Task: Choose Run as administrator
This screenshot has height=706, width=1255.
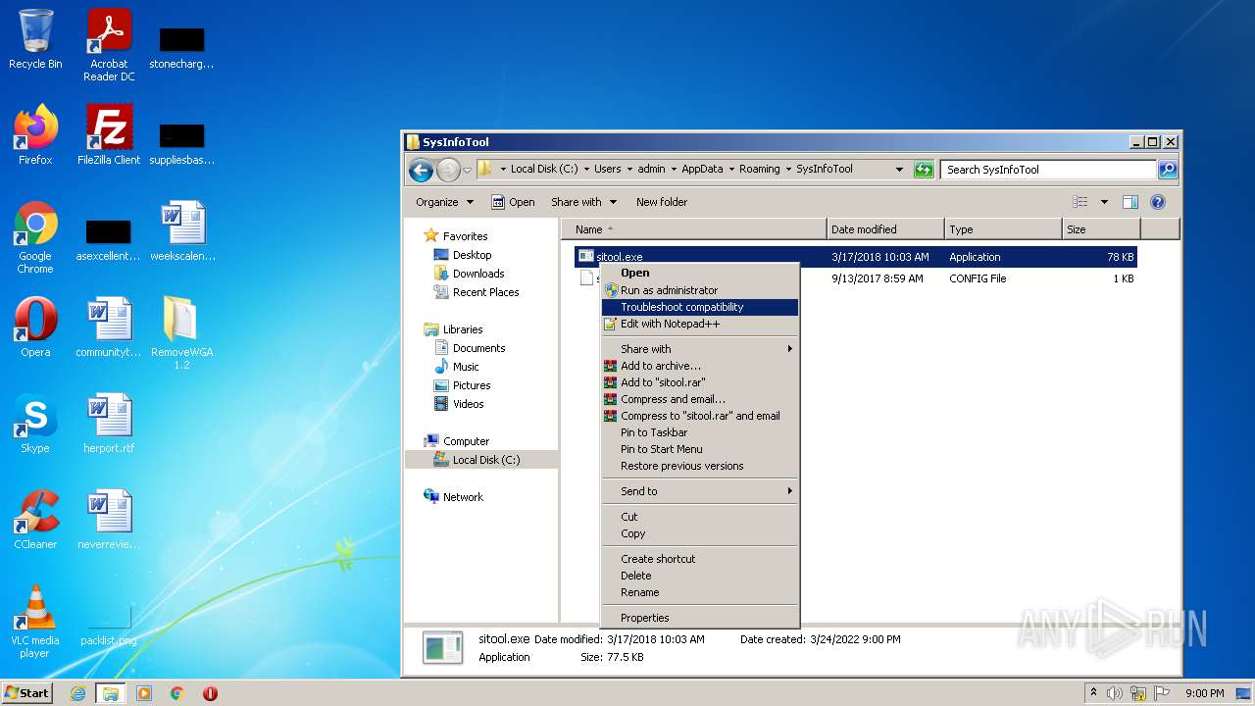Action: pyautogui.click(x=700, y=290)
